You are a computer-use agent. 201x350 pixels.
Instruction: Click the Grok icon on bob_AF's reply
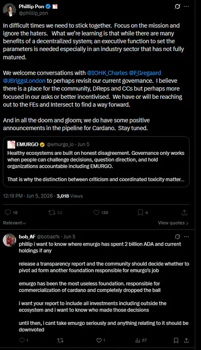point(177,237)
